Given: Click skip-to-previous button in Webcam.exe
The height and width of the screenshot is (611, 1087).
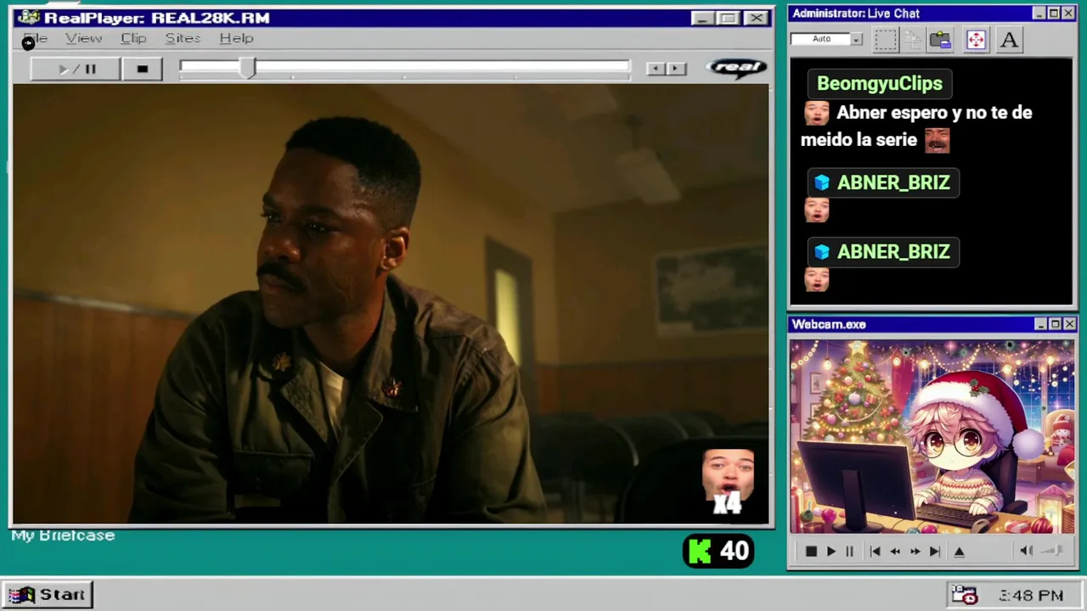Looking at the screenshot, I should coord(875,552).
